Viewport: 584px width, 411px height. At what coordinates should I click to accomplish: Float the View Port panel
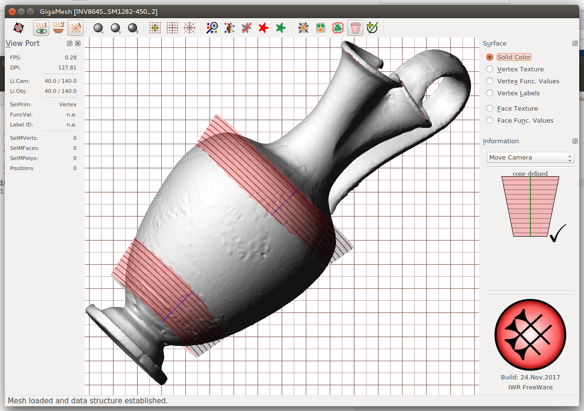click(70, 44)
